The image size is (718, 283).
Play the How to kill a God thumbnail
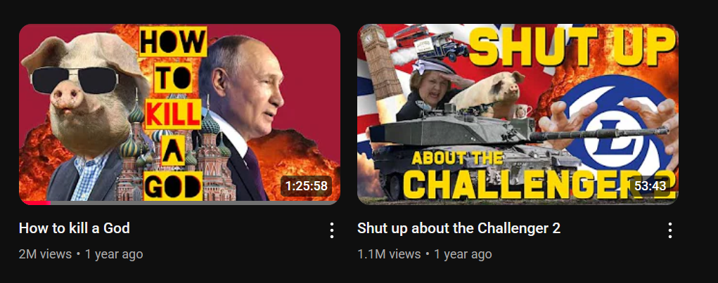coord(179,114)
